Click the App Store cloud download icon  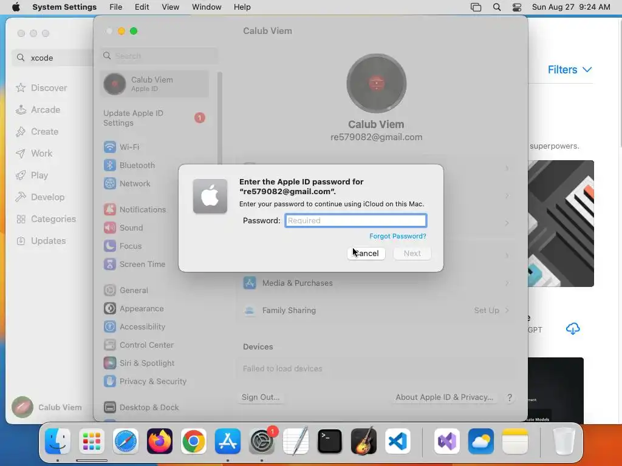click(572, 328)
